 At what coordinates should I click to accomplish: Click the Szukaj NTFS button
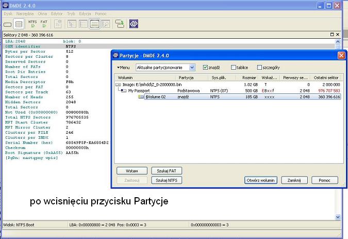tap(167, 180)
